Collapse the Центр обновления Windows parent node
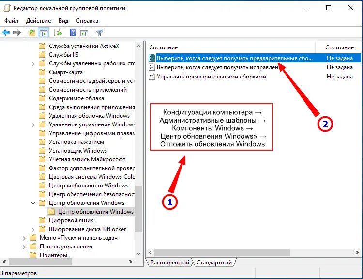This screenshot has height=279, width=363. point(33,203)
